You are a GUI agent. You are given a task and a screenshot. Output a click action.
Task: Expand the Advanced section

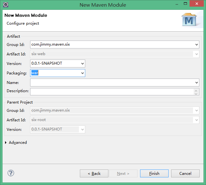(6, 143)
